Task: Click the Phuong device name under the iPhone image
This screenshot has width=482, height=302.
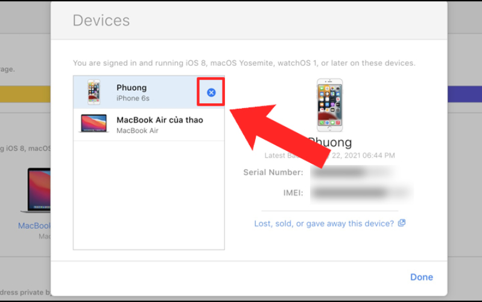Action: coord(329,142)
